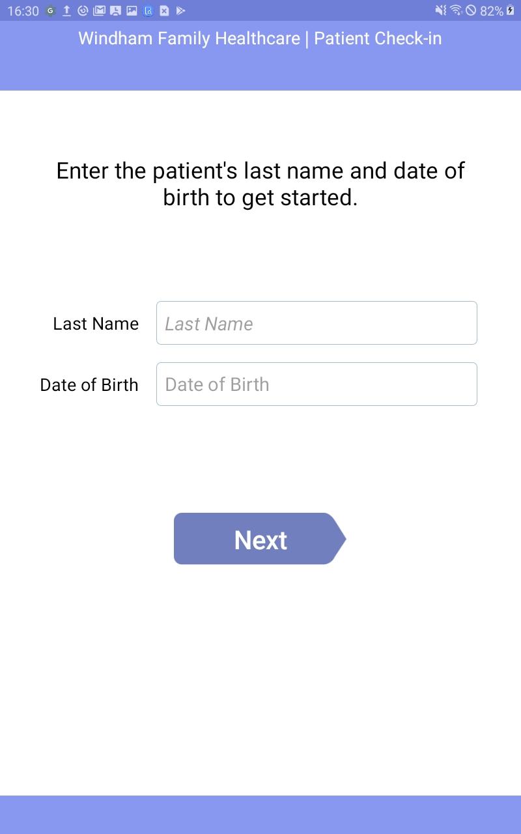This screenshot has width=521, height=834.
Task: Tap the Last Name label text
Action: [96, 324]
